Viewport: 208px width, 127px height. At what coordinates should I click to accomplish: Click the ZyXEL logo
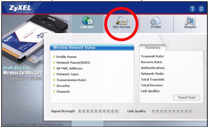[20, 8]
